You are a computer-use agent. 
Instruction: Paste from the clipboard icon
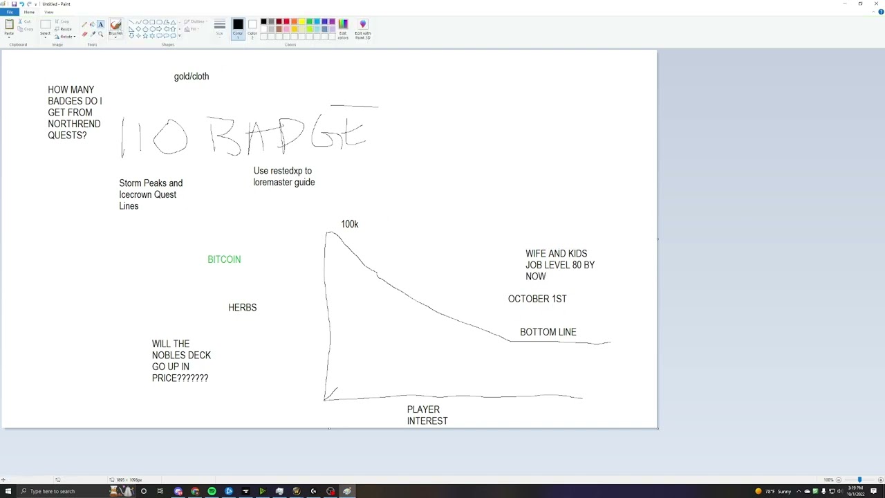click(9, 24)
